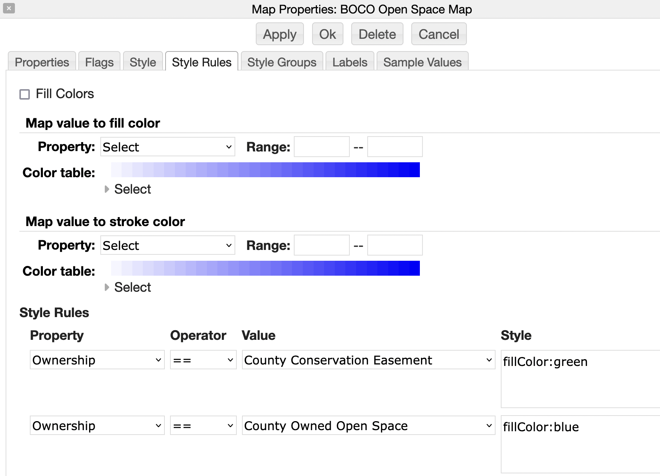Switch to the Sample Values tab
Image resolution: width=660 pixels, height=476 pixels.
[x=422, y=62]
